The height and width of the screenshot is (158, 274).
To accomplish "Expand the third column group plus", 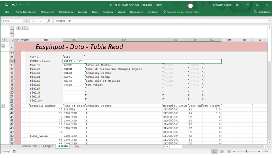I will 27,28.
